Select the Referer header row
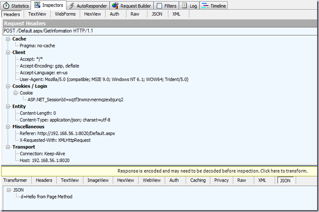Viewport: 319px width, 212px height. point(68,134)
